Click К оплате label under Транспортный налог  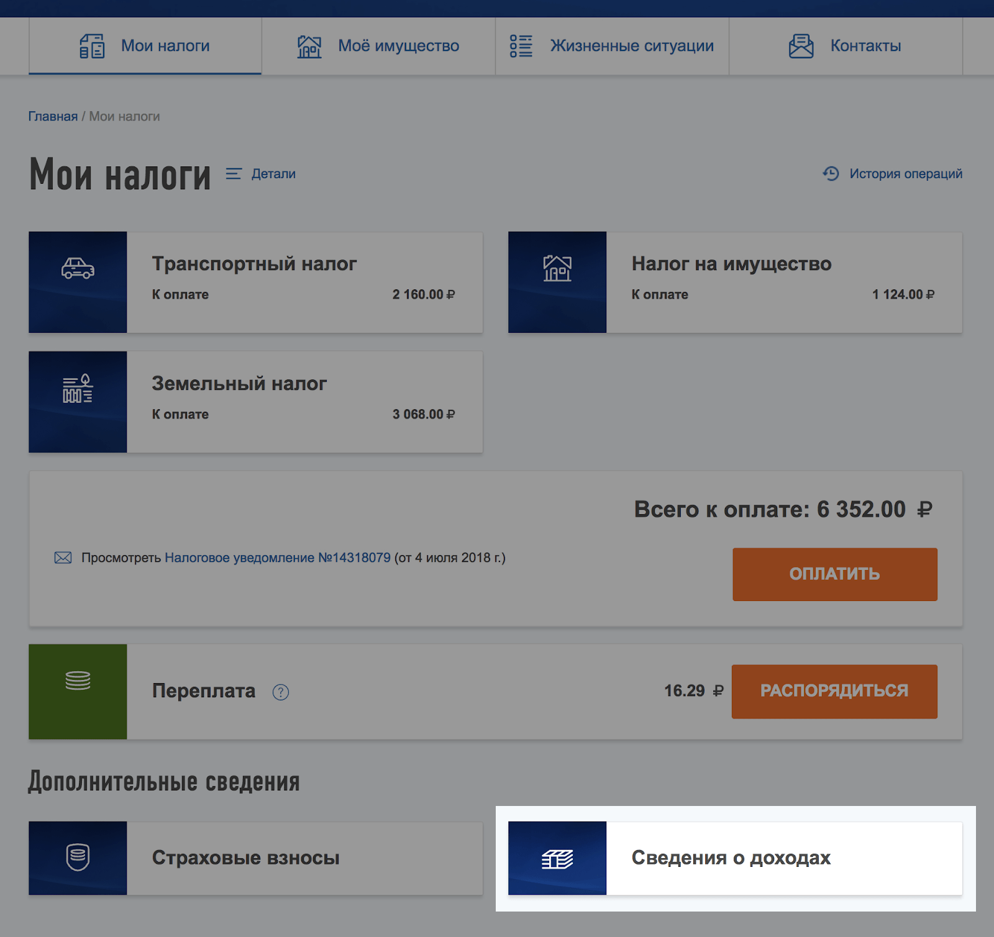pyautogui.click(x=180, y=294)
